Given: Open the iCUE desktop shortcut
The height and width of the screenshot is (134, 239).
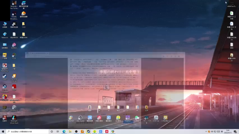Looking at the screenshot, I should click(x=14, y=56).
